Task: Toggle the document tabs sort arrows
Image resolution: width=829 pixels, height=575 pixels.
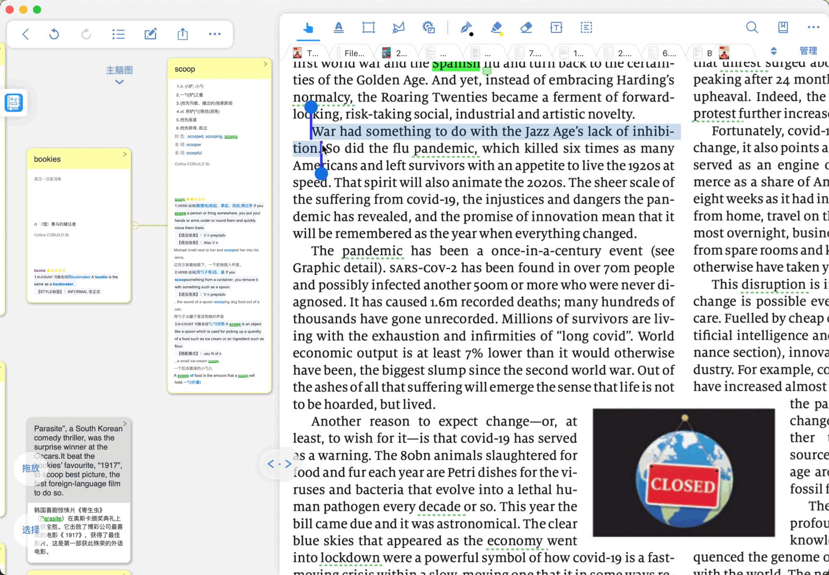Action: coord(773,51)
